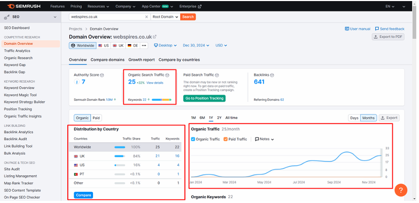The width and height of the screenshot is (419, 203).
Task: Click the keywords position distribution color bar
Action: coord(161,100)
